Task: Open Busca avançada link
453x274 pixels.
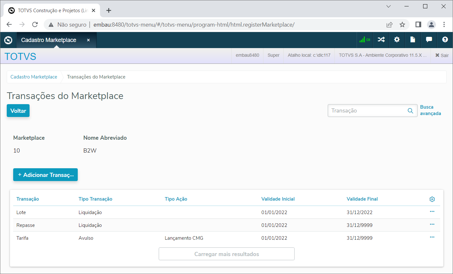Action: tap(431, 110)
